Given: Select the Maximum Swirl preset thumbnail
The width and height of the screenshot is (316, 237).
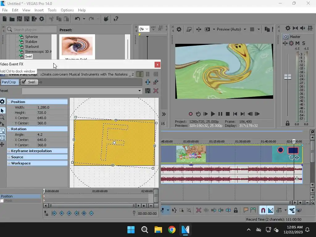Looking at the screenshot, I should [x=77, y=47].
